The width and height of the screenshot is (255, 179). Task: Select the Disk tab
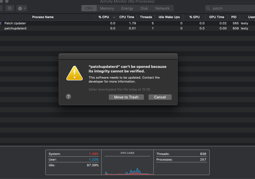click(144, 8)
